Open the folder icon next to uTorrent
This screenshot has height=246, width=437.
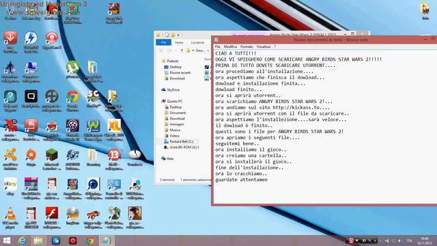click(x=94, y=71)
